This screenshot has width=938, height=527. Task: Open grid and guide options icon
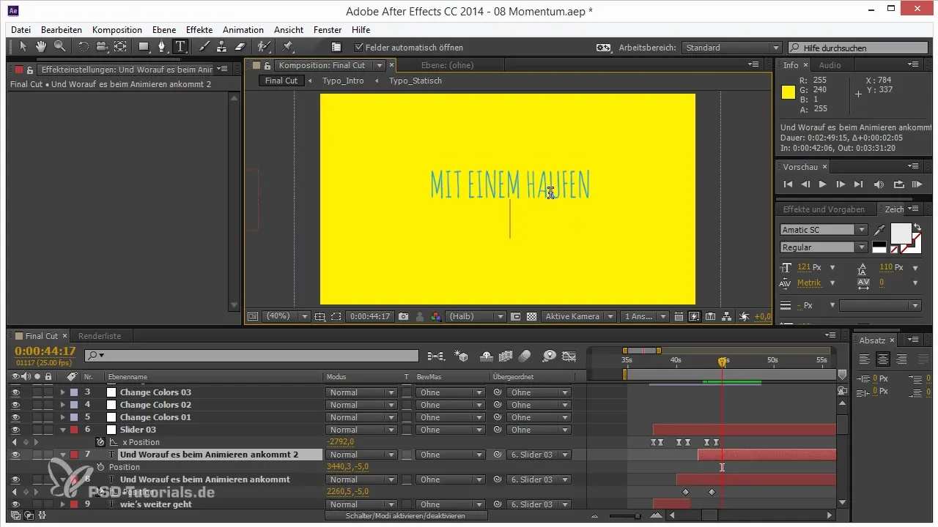(320, 317)
